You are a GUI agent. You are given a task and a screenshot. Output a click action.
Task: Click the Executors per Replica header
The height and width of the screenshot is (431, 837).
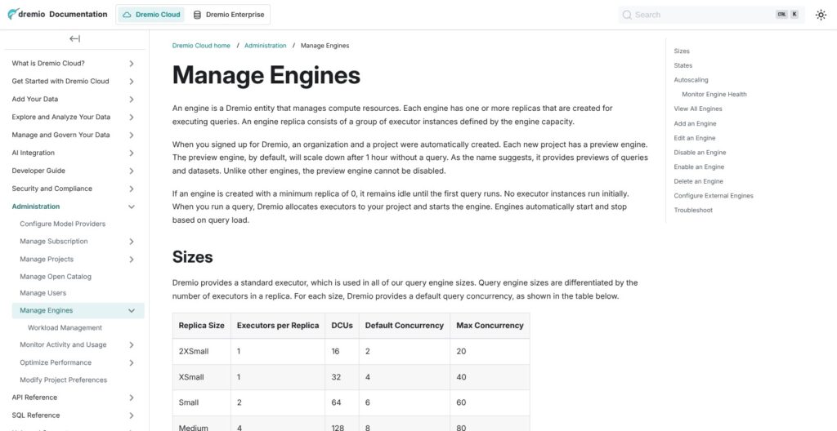pos(278,326)
